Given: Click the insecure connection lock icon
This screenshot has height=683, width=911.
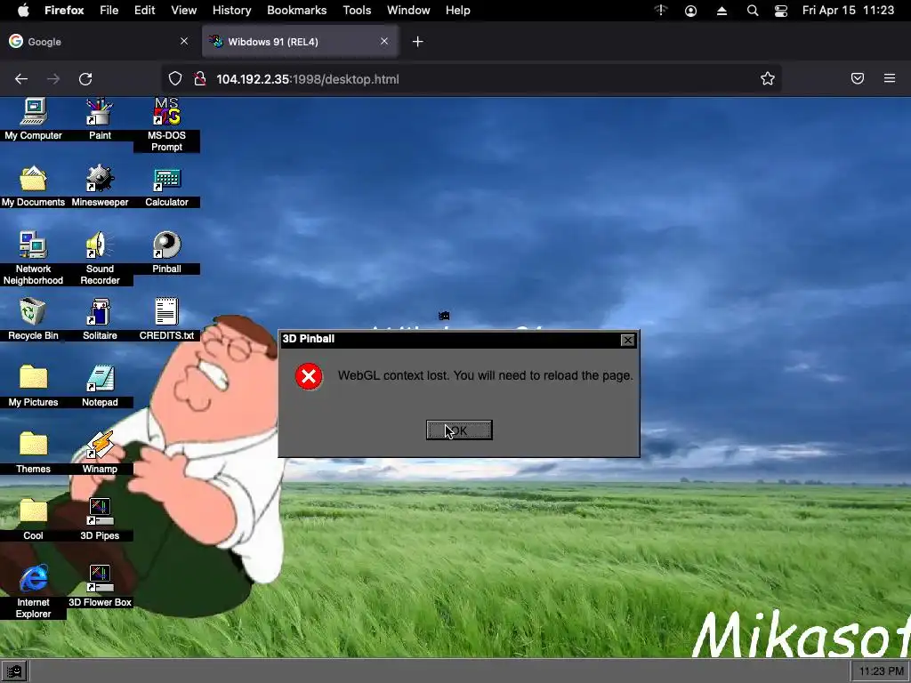Looking at the screenshot, I should [x=199, y=78].
